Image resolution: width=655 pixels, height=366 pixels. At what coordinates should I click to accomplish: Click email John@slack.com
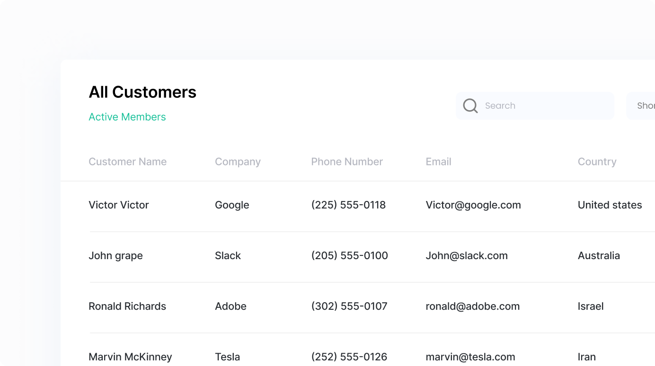(x=467, y=255)
